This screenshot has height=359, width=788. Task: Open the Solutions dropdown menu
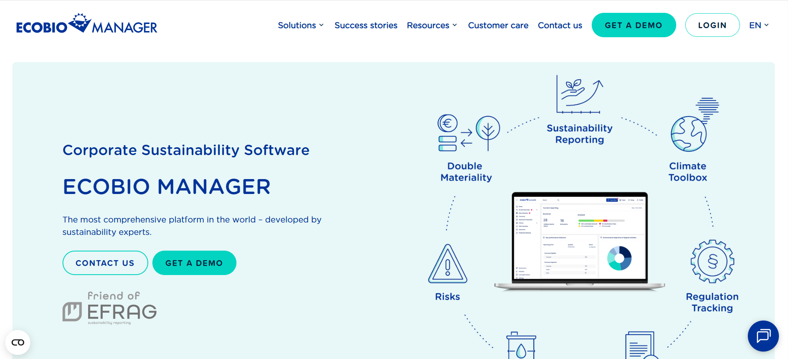[301, 25]
